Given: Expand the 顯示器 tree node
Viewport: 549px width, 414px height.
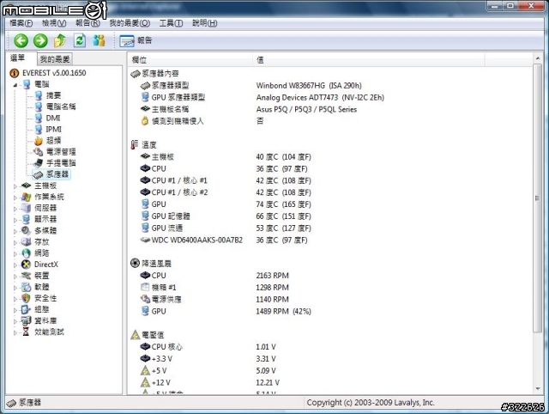Looking at the screenshot, I should pyautogui.click(x=15, y=220).
